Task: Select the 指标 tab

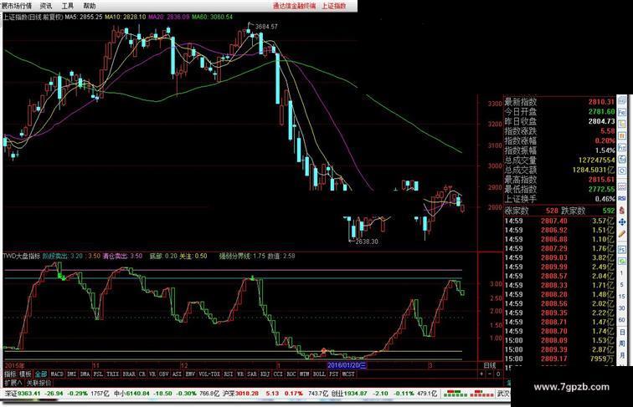Action: [10, 374]
